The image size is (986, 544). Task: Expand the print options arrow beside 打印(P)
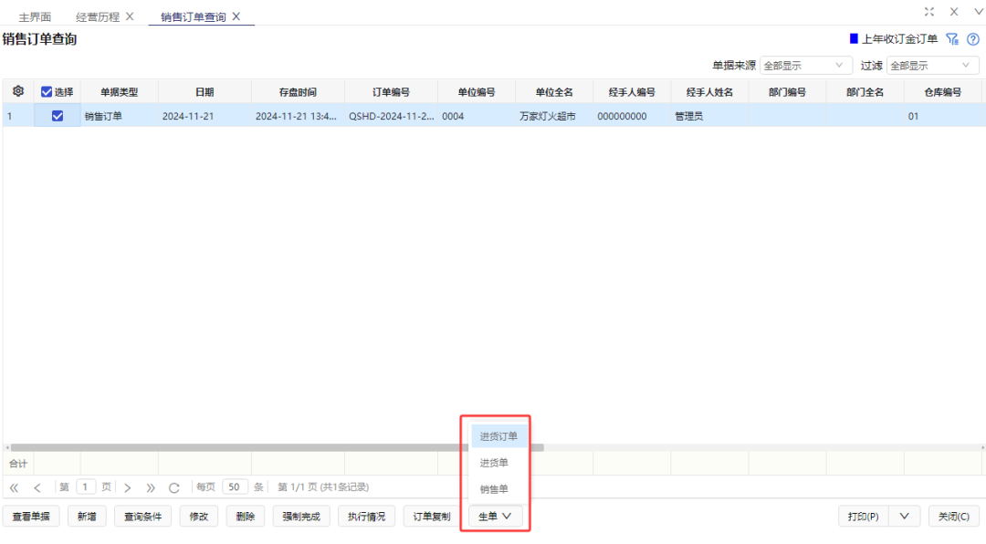pyautogui.click(x=903, y=516)
